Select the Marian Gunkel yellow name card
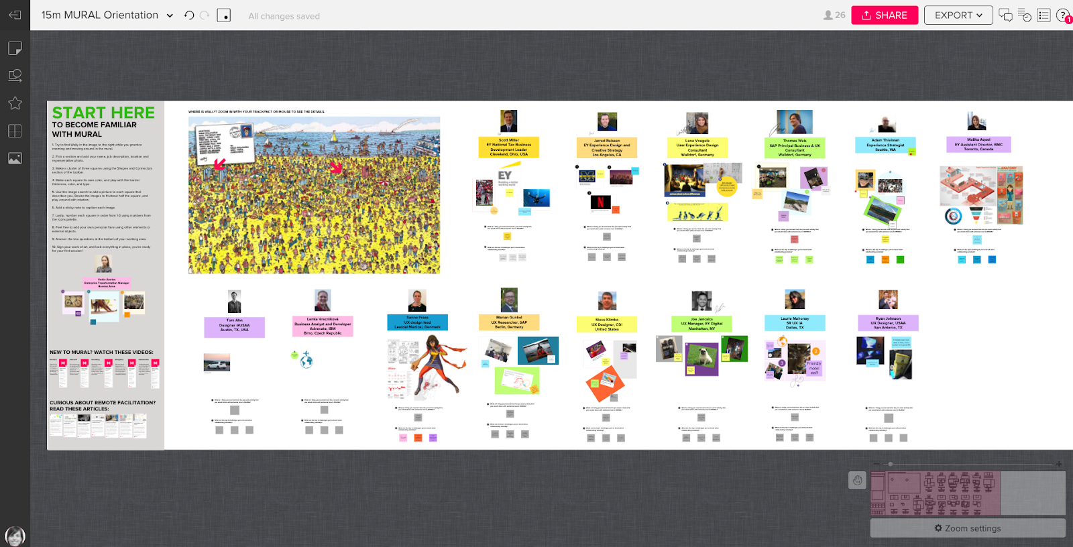 [x=509, y=322]
